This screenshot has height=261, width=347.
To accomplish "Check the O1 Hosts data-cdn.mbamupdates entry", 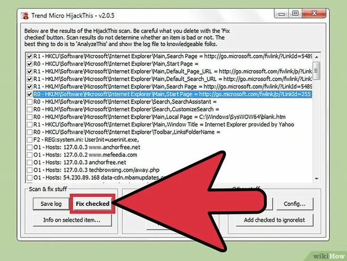I will point(29,178).
